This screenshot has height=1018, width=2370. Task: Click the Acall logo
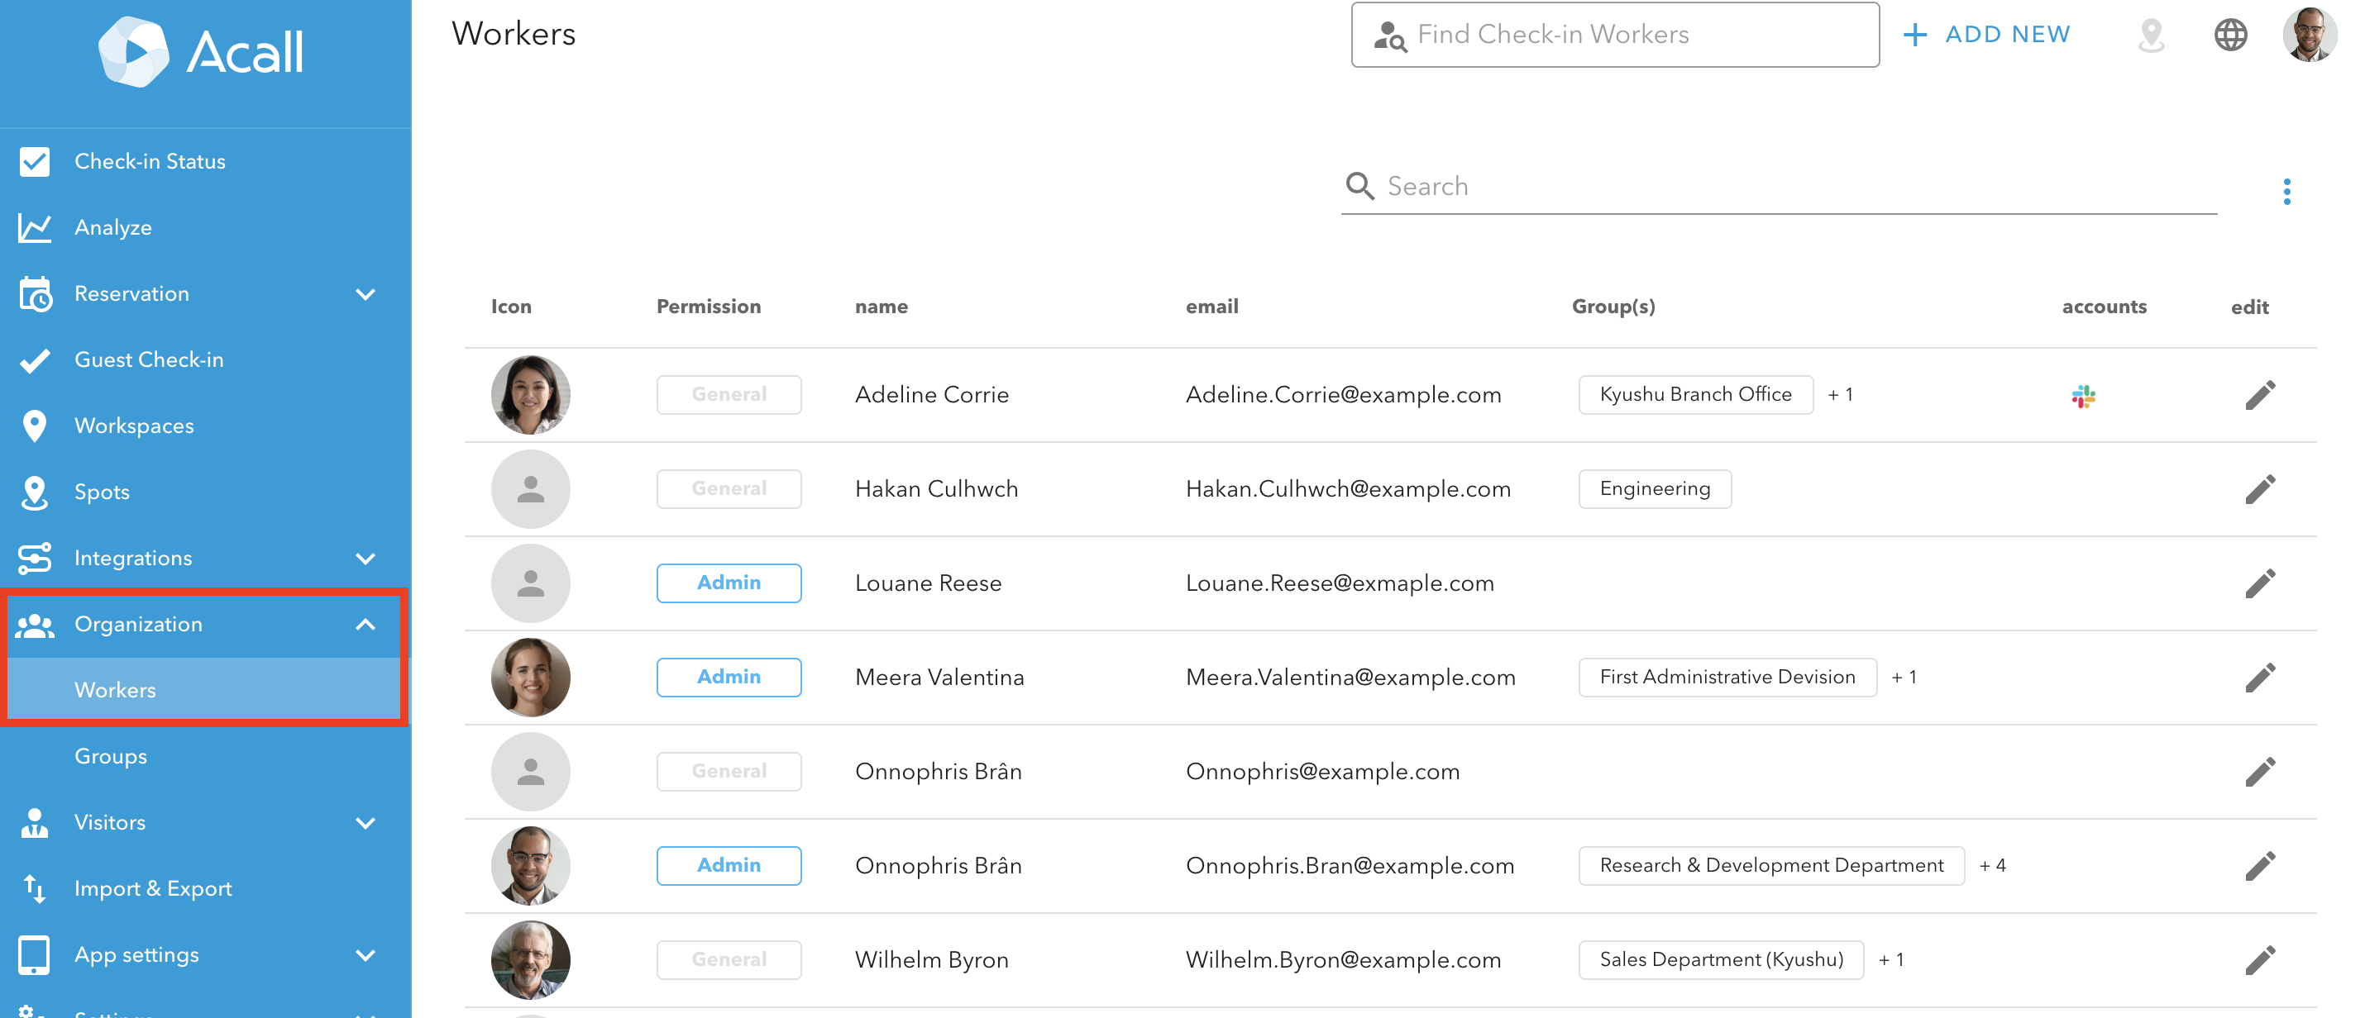coord(203,52)
